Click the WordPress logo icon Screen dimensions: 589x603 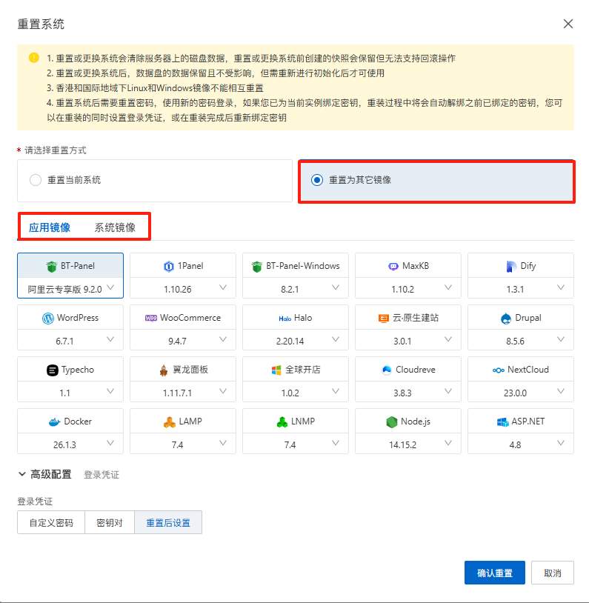point(47,318)
